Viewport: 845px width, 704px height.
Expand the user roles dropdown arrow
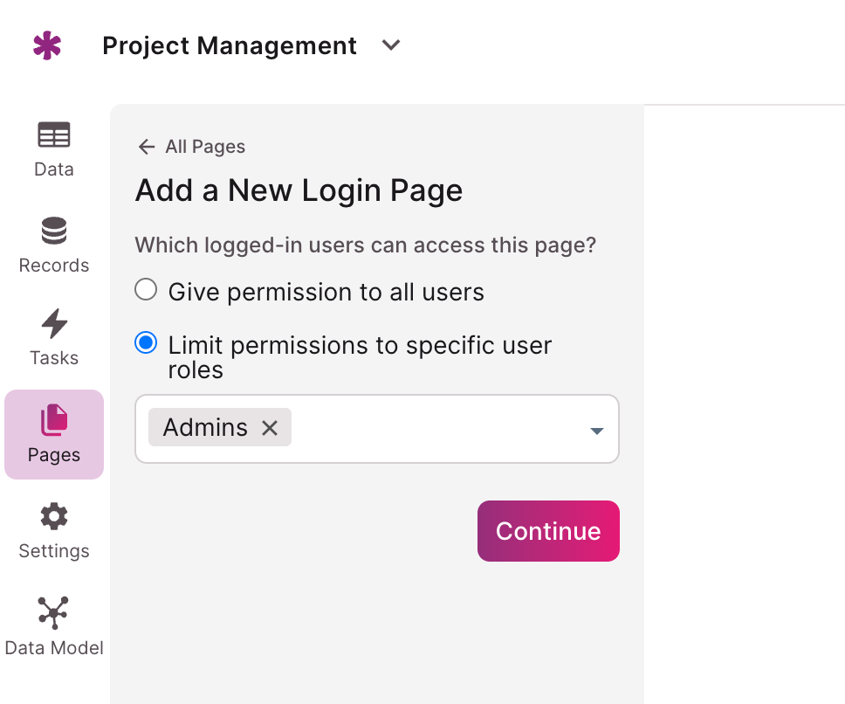597,431
